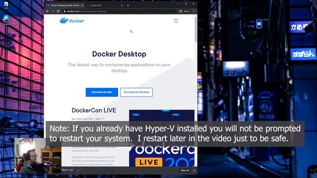Expand the downloaded file options chevron
Screen dimensions: 317x178
click(78, 171)
